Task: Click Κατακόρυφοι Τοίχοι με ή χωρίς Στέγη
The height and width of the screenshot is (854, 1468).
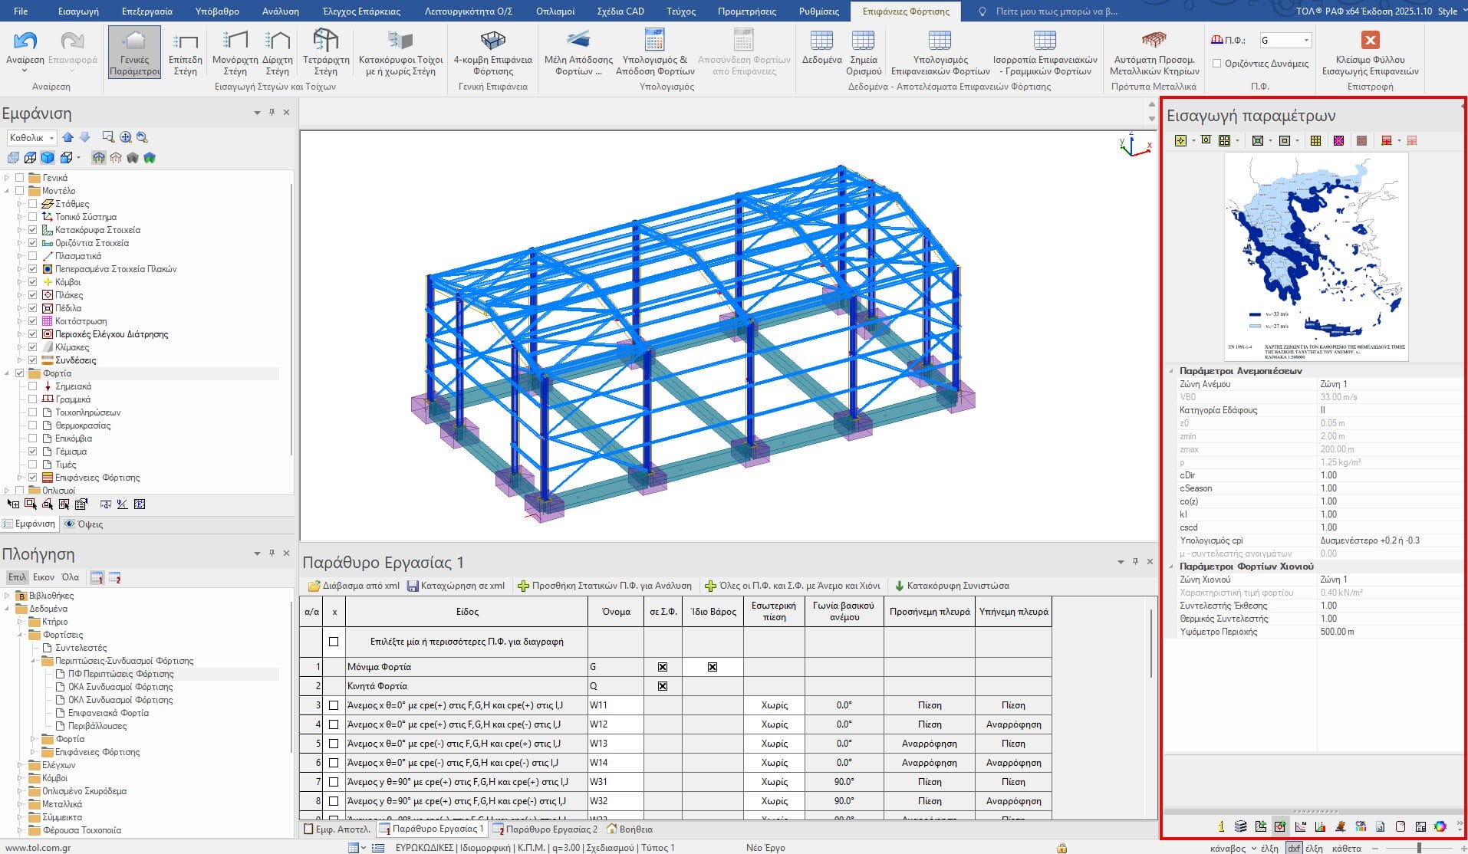Action: [400, 52]
